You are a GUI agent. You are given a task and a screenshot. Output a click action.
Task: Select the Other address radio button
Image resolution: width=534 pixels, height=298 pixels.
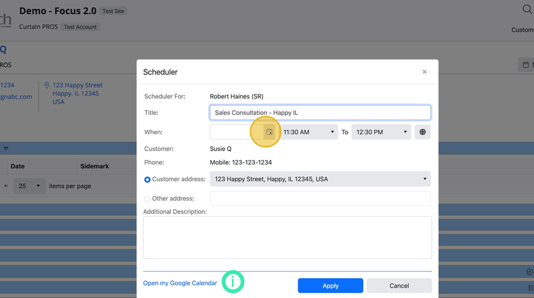[x=147, y=198]
